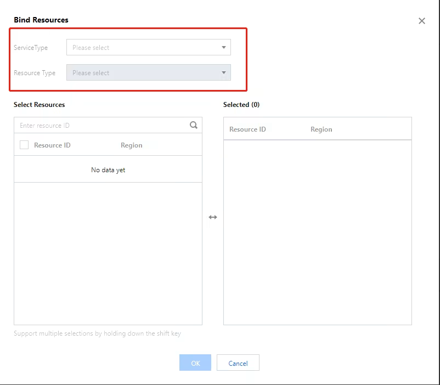Click Region header in Select Resources list

(x=131, y=145)
